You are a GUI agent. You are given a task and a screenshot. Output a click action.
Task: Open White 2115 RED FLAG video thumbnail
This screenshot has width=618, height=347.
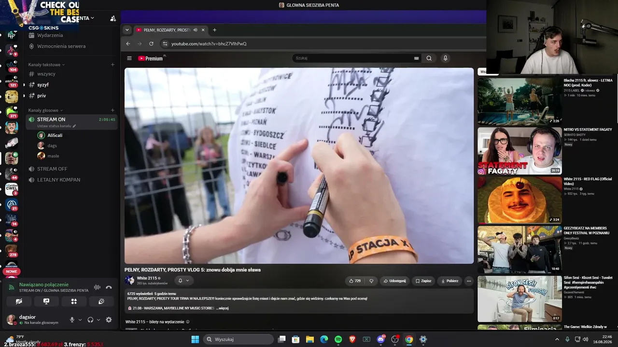(x=520, y=200)
